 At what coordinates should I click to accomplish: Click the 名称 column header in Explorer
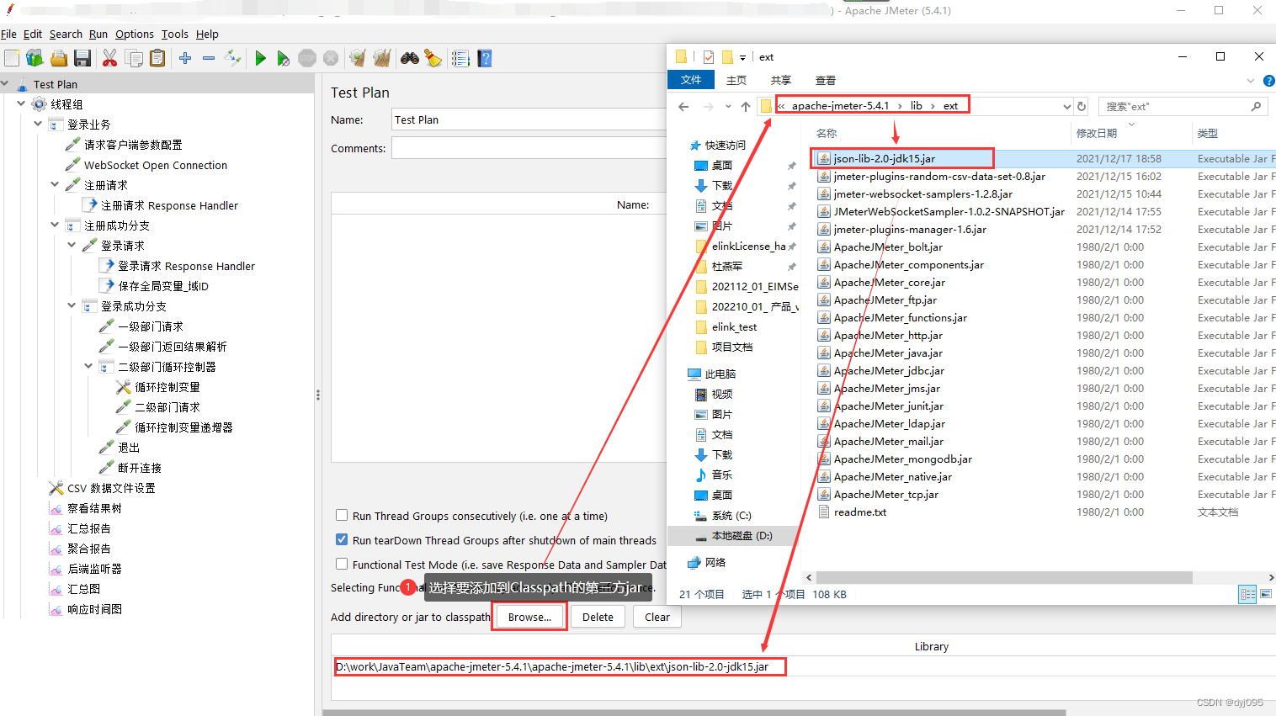point(827,133)
